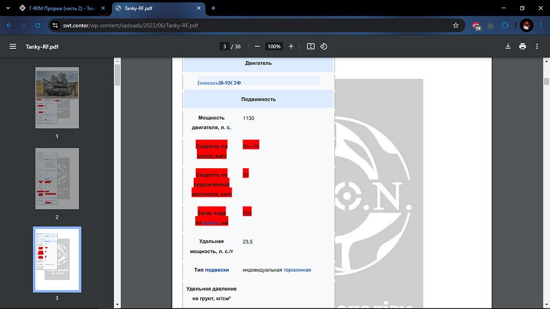Click the engine power value 1130
The width and height of the screenshot is (550, 309).
pos(249,118)
